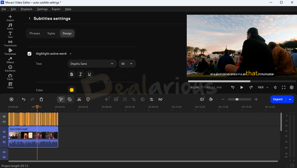Image resolution: width=297 pixels, height=168 pixels.
Task: Go back from Subtitles settings
Action: (x=30, y=18)
